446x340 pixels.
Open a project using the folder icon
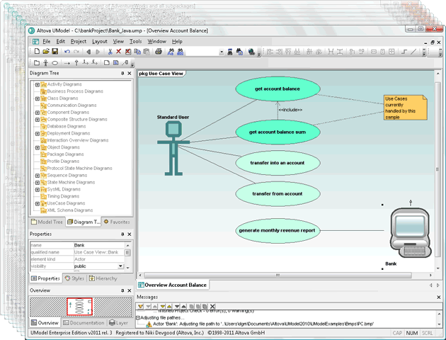46,52
